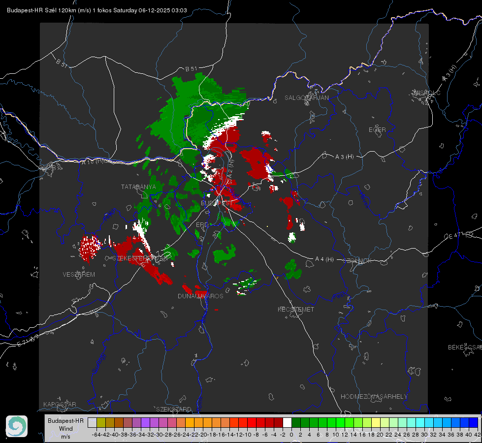Click the SALGÓTARJÁN city label
482x443 pixels.
click(306, 98)
